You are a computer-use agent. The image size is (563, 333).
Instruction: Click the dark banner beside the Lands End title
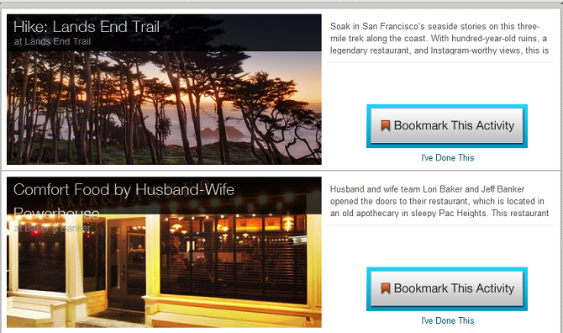coord(240,33)
